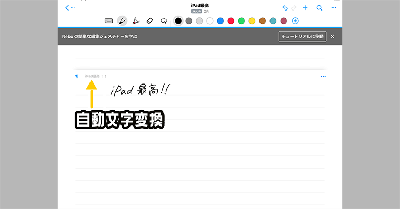
Task: Pick the green pen color
Action: point(242,21)
